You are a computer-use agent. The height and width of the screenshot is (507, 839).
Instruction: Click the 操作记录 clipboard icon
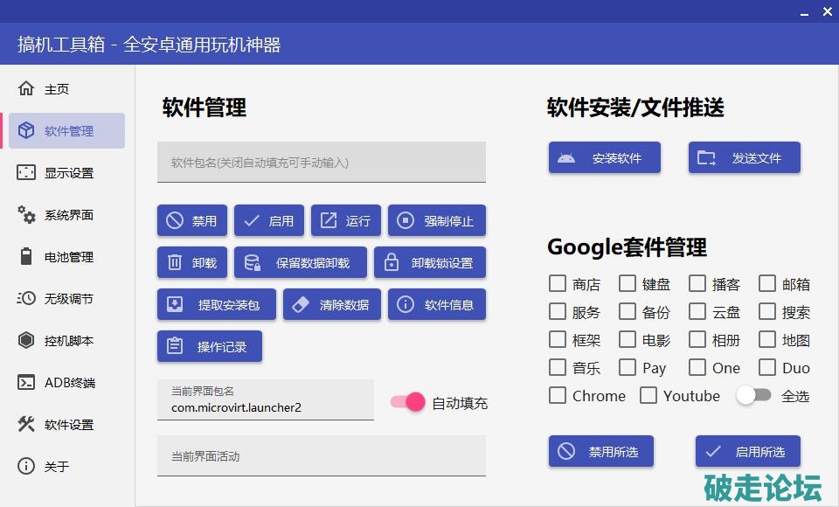[x=175, y=347]
